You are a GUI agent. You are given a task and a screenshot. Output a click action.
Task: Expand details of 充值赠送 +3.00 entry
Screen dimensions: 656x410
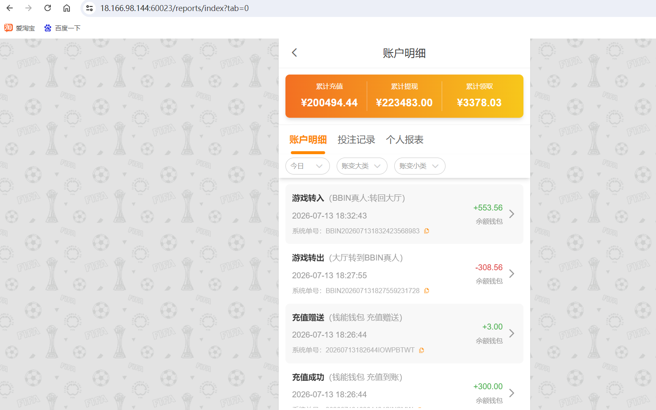coord(512,333)
